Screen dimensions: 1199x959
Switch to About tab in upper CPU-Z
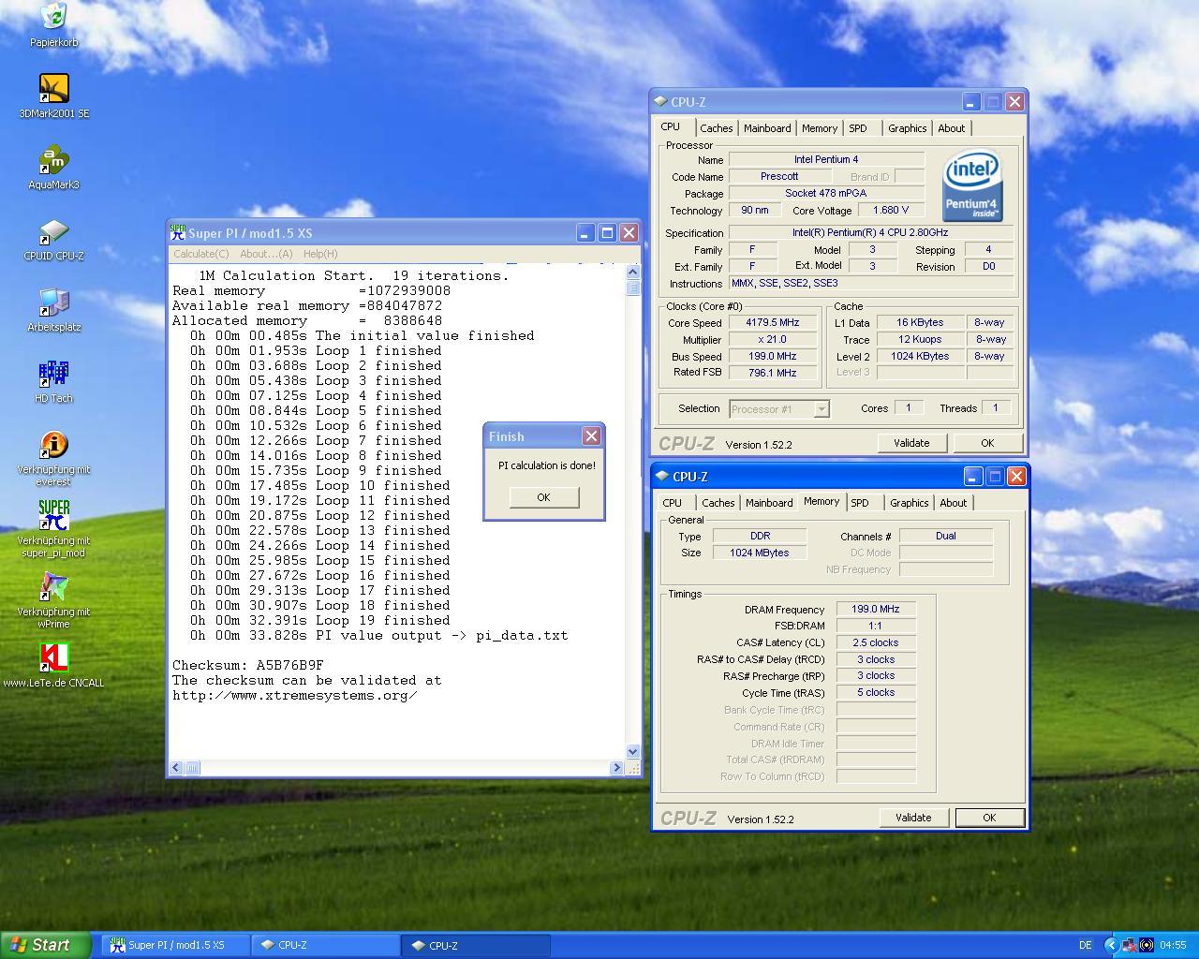point(951,128)
